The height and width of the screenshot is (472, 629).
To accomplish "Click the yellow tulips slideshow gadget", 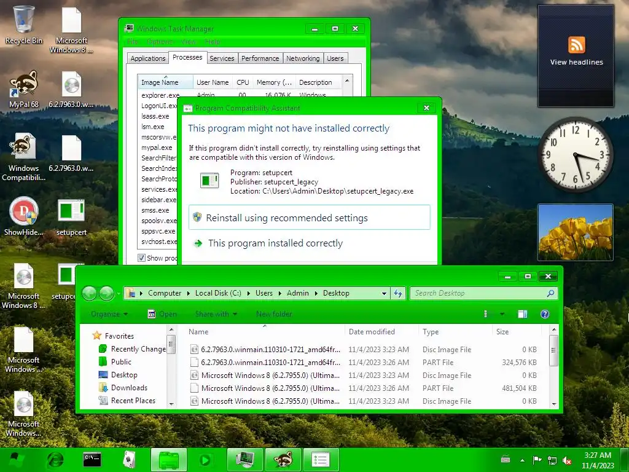I will pyautogui.click(x=575, y=232).
